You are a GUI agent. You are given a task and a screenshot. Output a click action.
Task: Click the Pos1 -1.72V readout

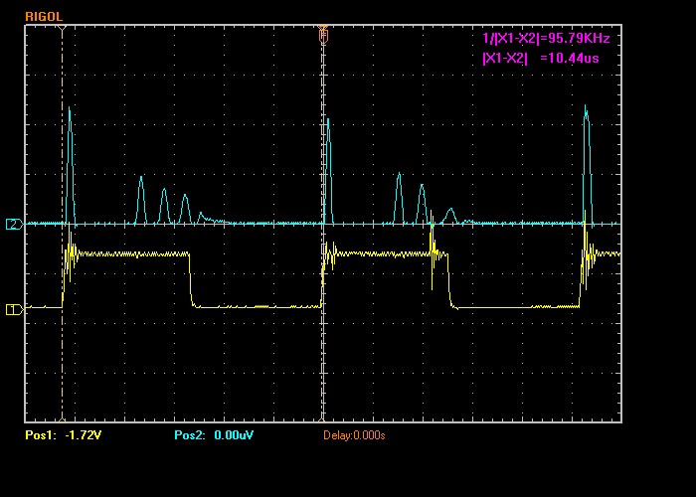tap(63, 435)
